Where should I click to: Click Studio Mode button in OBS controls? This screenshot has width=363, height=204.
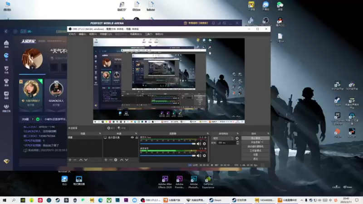pos(255,151)
